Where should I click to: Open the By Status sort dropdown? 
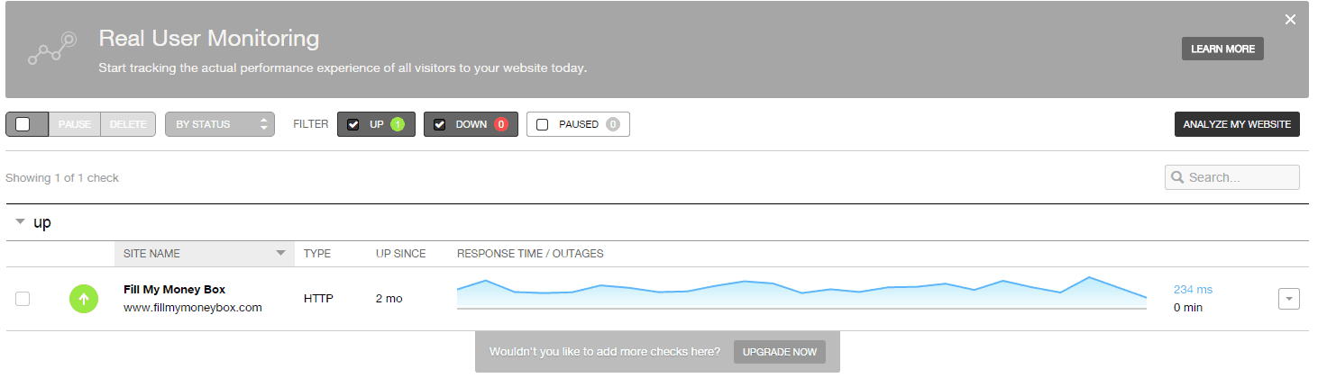(x=219, y=124)
